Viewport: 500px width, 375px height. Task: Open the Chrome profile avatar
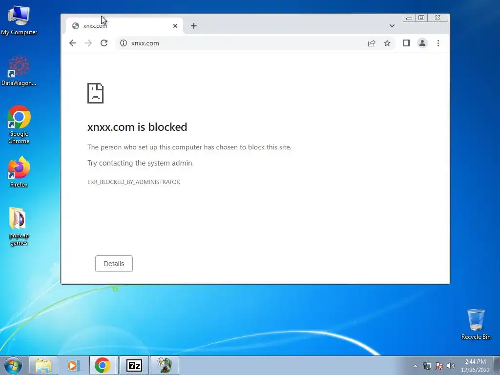click(422, 43)
